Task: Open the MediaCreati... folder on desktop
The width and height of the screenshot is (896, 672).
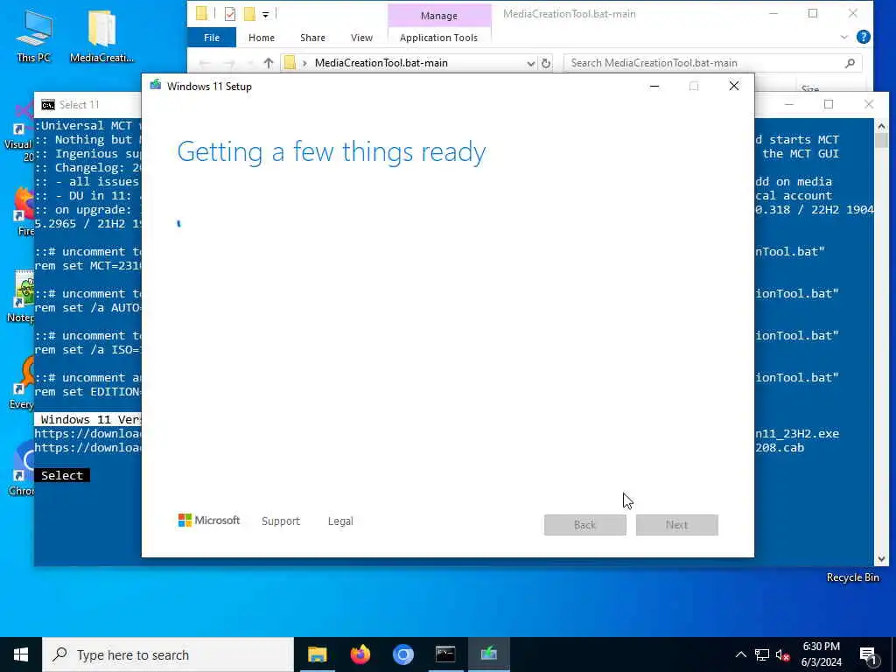Action: click(x=101, y=35)
